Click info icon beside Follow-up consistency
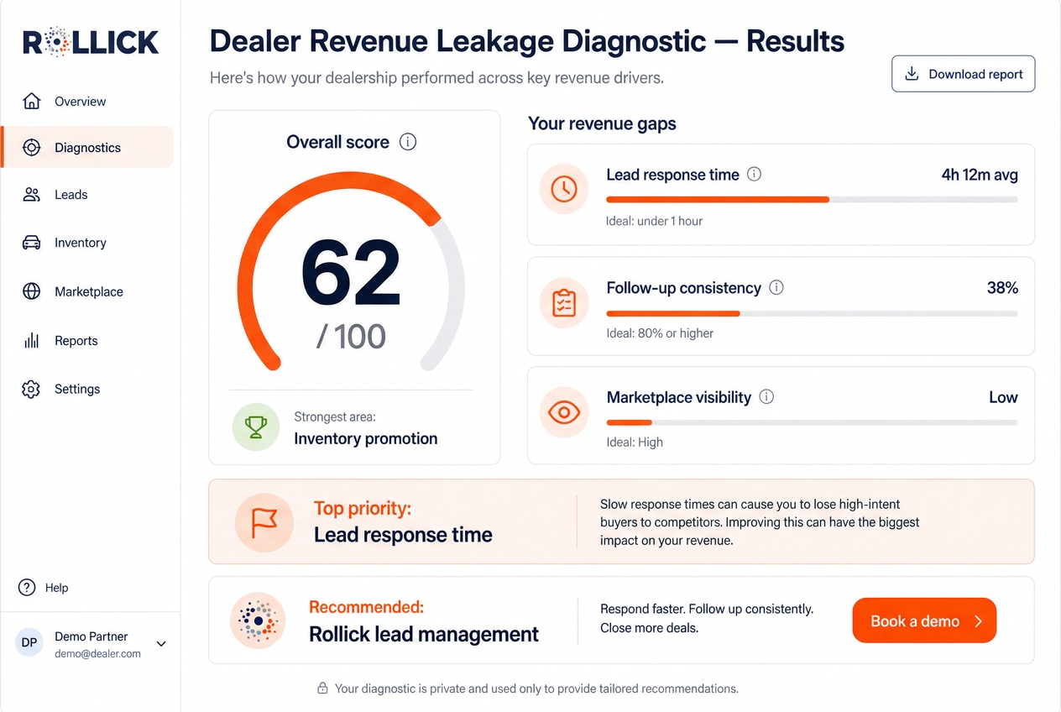Viewport: 1061px width, 712px height. tap(776, 288)
